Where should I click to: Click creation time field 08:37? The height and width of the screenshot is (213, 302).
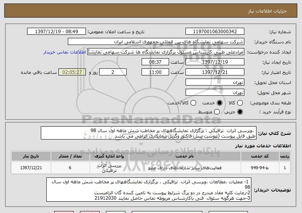coord(155,62)
